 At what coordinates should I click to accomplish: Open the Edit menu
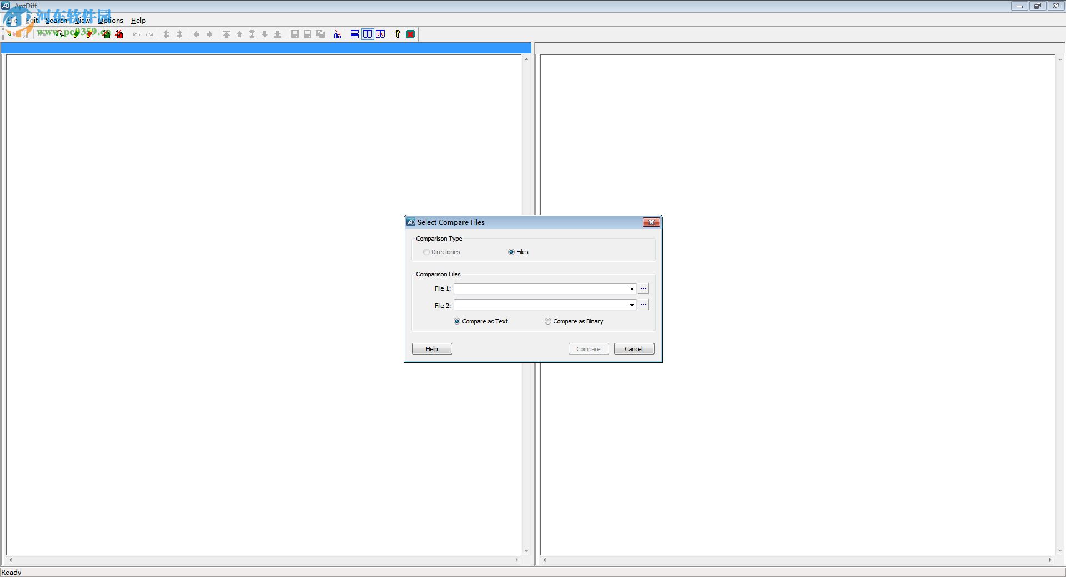tap(32, 21)
